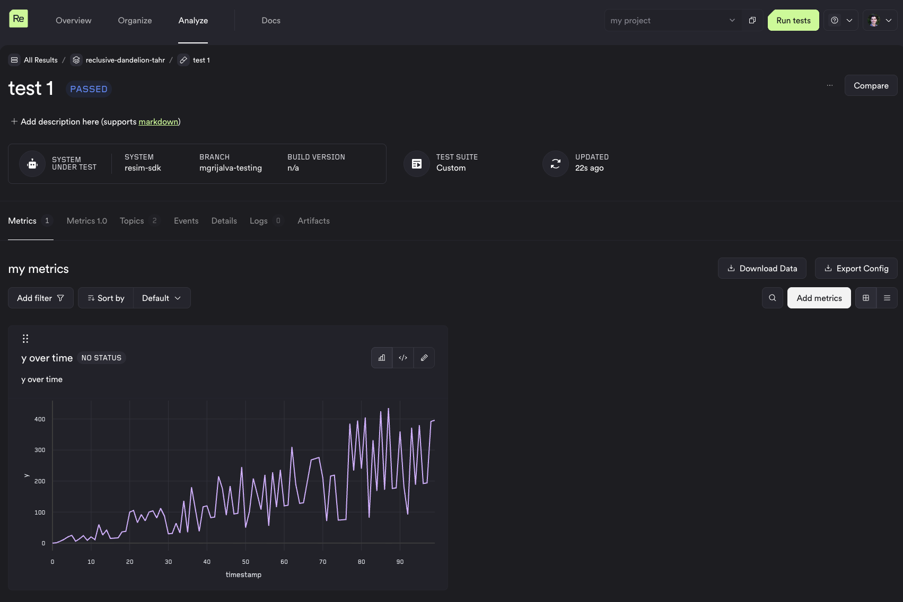Image resolution: width=903 pixels, height=602 pixels.
Task: View code for the y over time metric
Action: [x=402, y=358]
